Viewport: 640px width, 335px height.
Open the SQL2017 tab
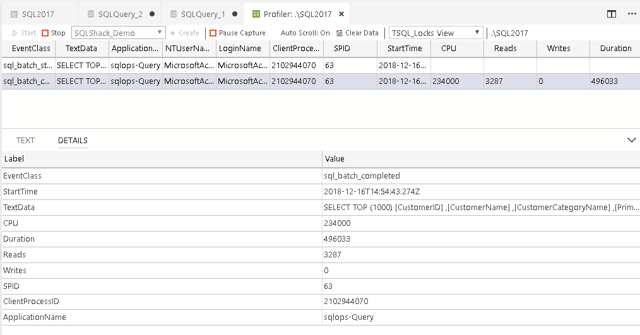tap(38, 14)
